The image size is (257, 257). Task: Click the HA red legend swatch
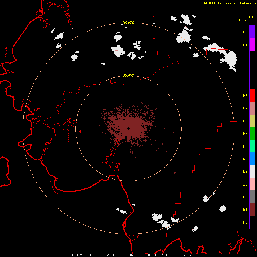tap(252, 95)
